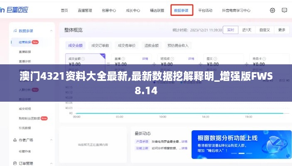Click the 订单管理 sidebar icon

[x=15, y=164]
